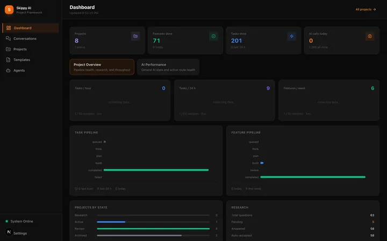Click the queued marker in Task Pipeline
Screen dimensions: 387x241
(x=105, y=141)
